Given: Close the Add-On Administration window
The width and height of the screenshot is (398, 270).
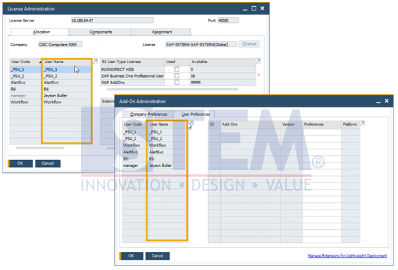Looking at the screenshot, I should click(387, 101).
